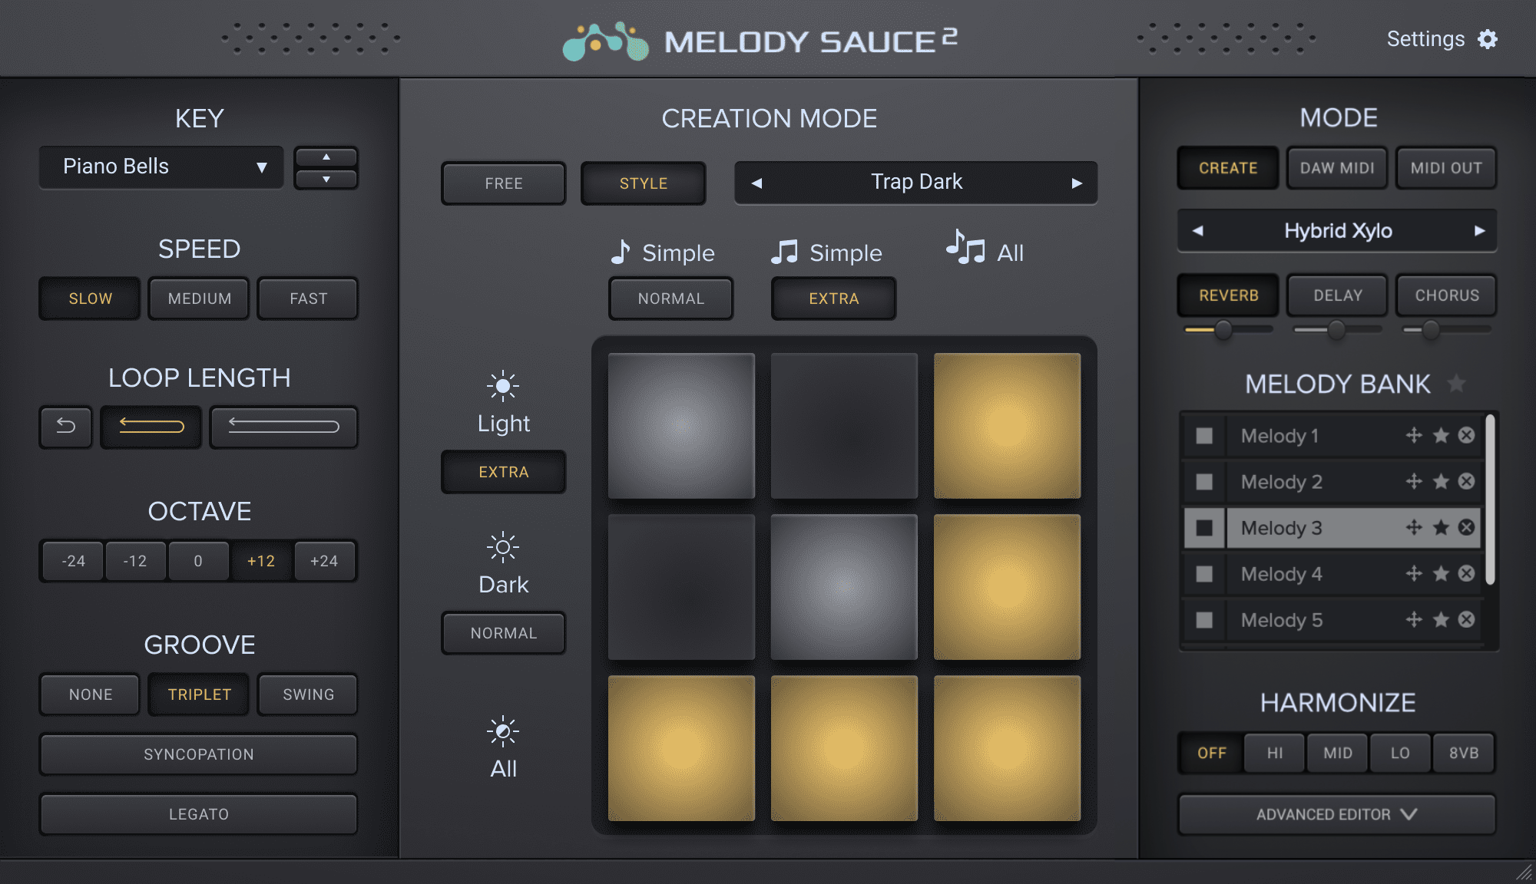Select the short loop arrow icon
This screenshot has height=884, width=1536.
[x=151, y=427]
